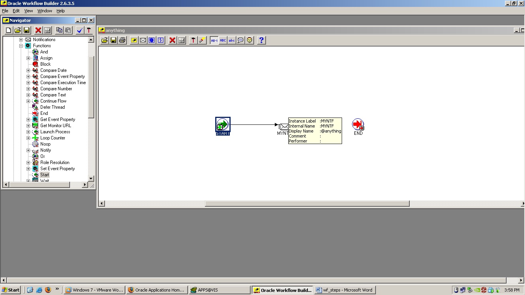Select Launch Process function in tree

(55, 132)
